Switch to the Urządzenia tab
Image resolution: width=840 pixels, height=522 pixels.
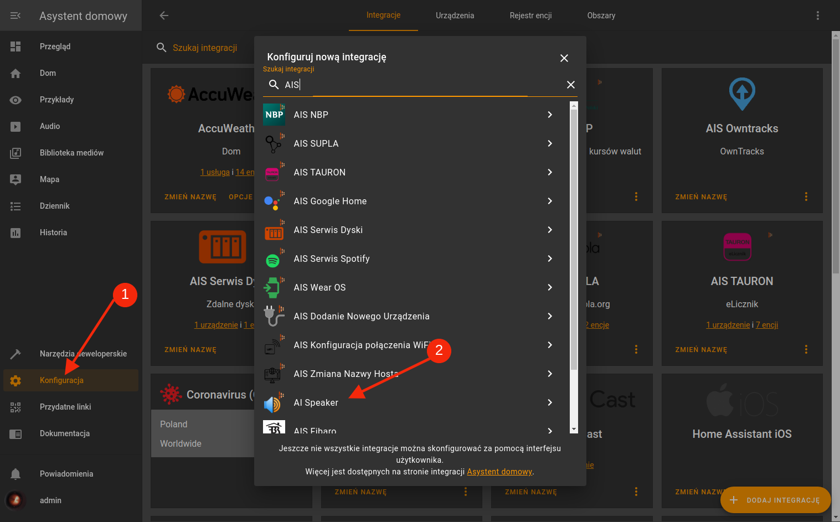[455, 15]
